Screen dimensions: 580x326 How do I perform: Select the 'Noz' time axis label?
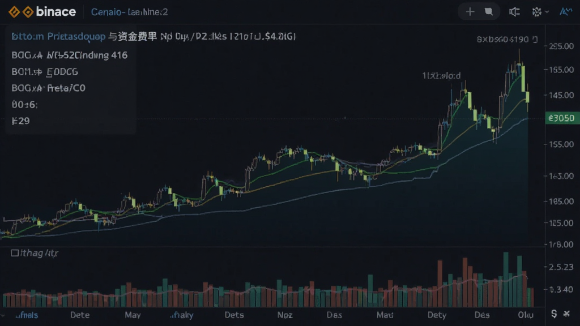click(x=285, y=315)
